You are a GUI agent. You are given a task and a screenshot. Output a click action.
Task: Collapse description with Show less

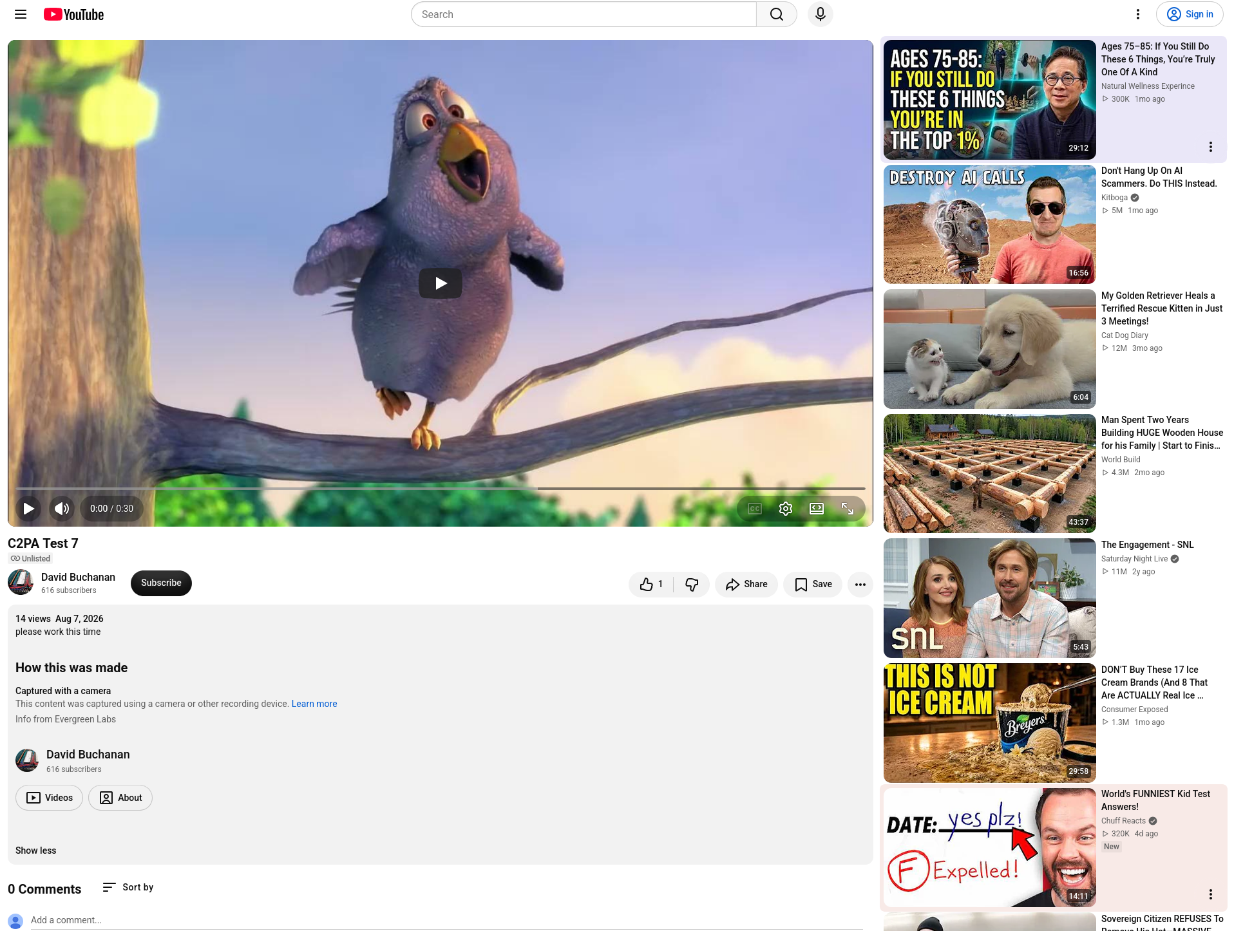[36, 851]
